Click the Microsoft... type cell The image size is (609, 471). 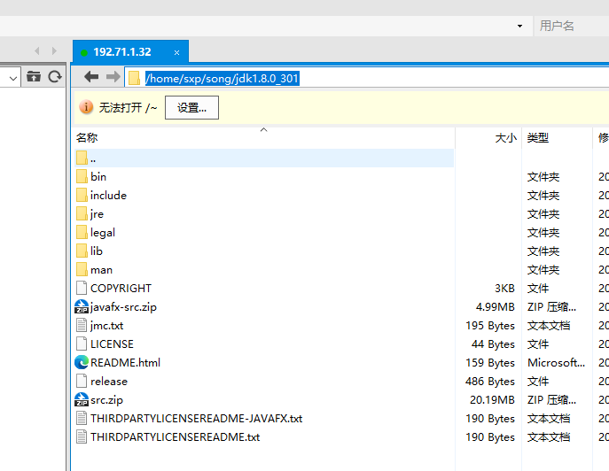click(556, 363)
